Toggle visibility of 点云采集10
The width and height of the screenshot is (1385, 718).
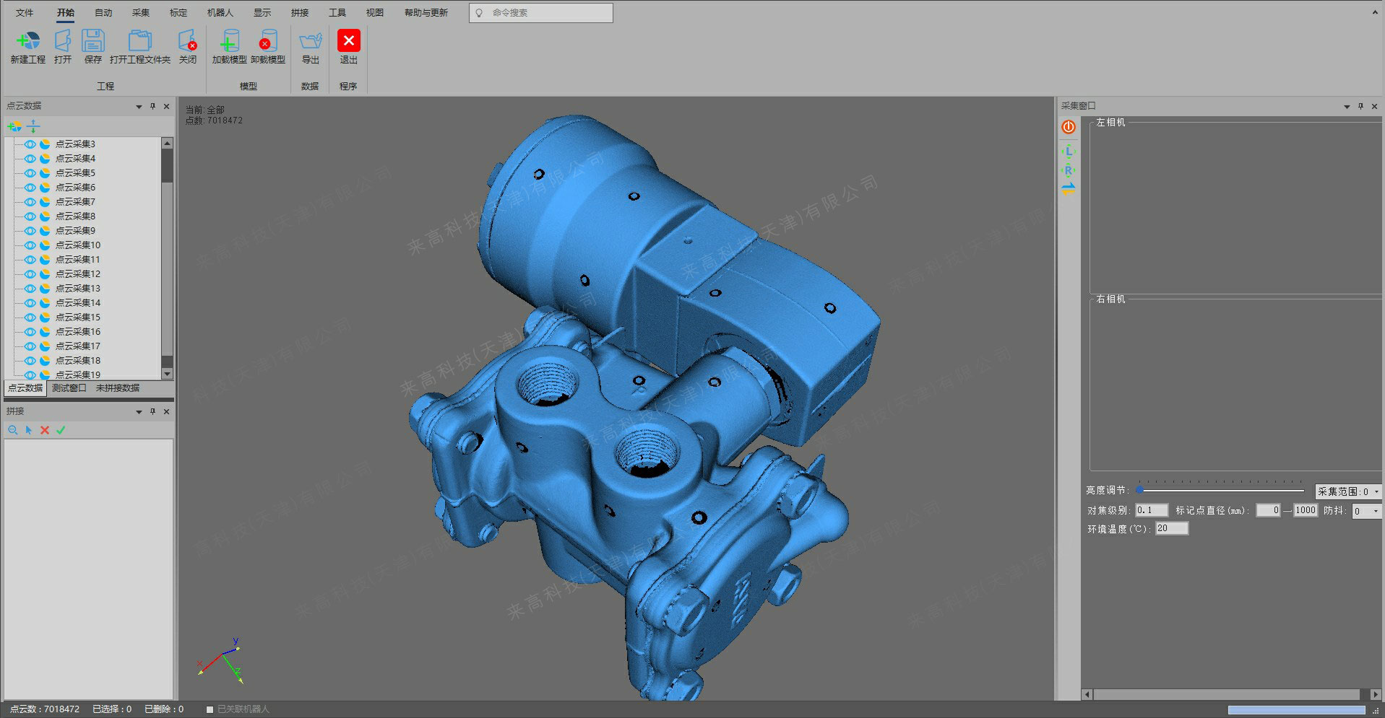click(30, 245)
